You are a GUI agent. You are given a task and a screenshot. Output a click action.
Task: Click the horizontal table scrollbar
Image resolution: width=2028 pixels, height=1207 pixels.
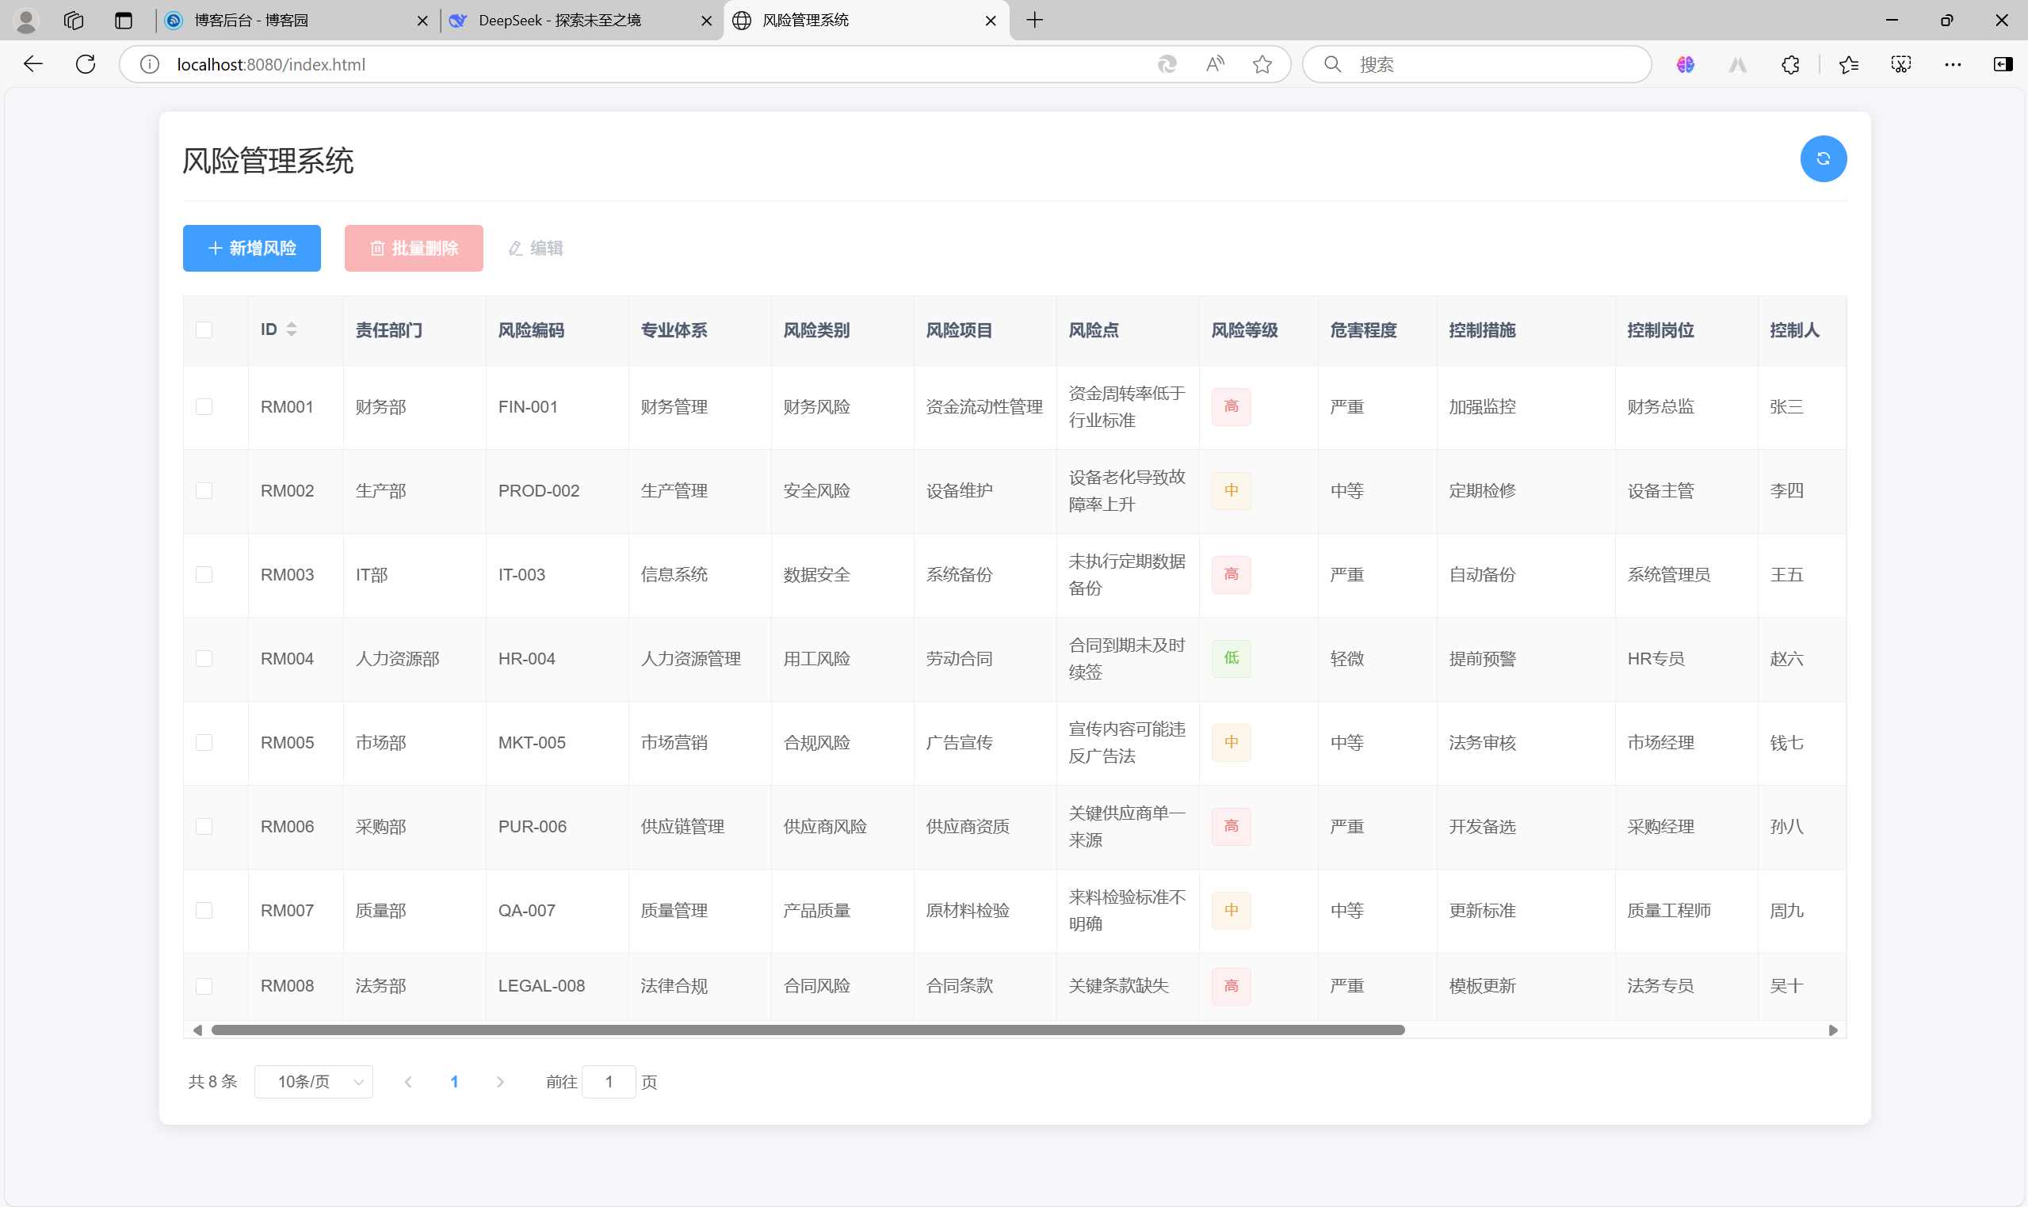(x=808, y=1030)
